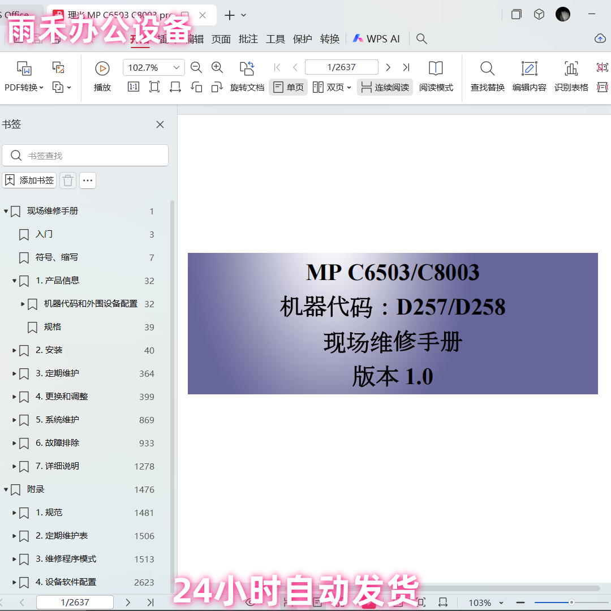Click 识别表格 recognize table tool

click(x=571, y=77)
